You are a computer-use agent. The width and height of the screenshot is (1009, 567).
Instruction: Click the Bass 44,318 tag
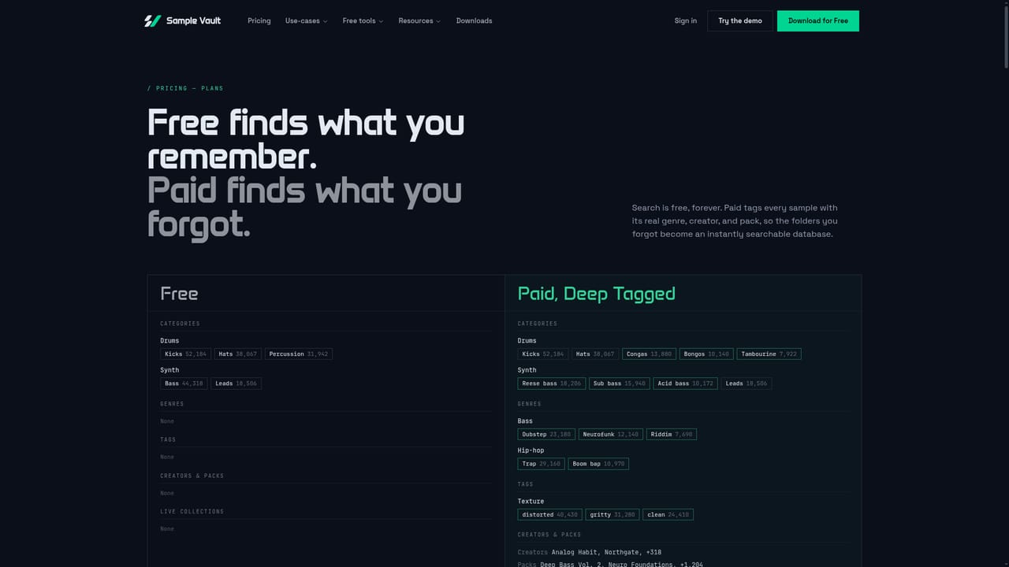184,384
